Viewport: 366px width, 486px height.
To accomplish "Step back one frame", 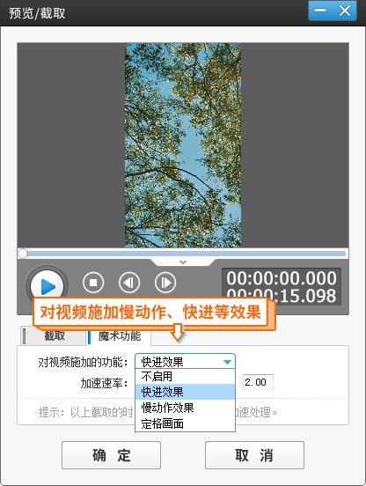I will coord(129,283).
